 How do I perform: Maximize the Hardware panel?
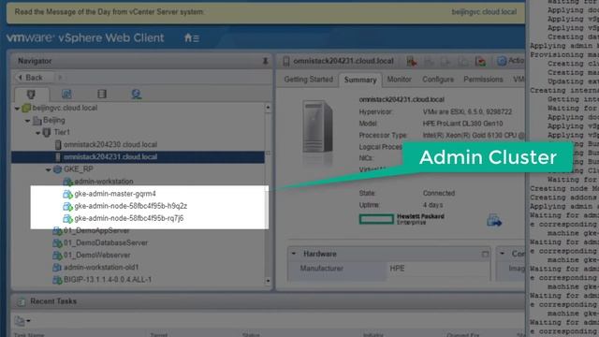click(485, 254)
